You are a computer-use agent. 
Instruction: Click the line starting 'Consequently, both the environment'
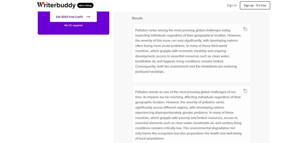186,67
